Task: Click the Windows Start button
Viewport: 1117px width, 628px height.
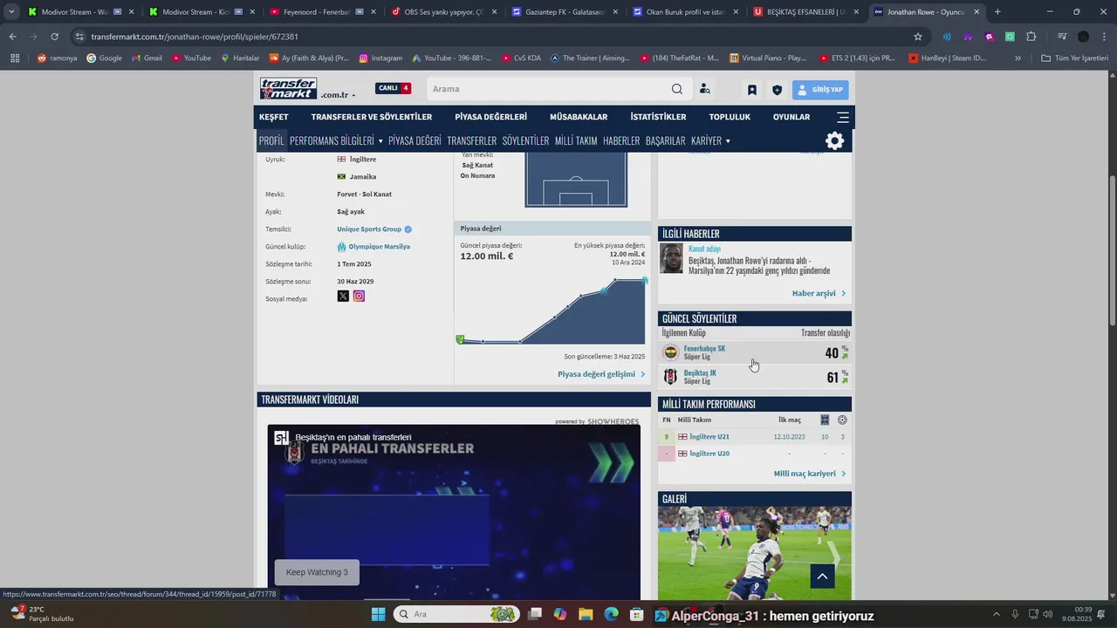Action: click(378, 614)
